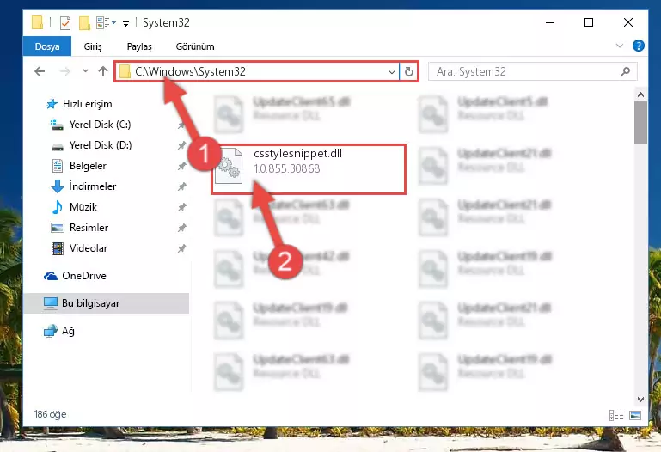Switch to details view layout icon
Image resolution: width=661 pixels, height=452 pixels.
click(616, 415)
